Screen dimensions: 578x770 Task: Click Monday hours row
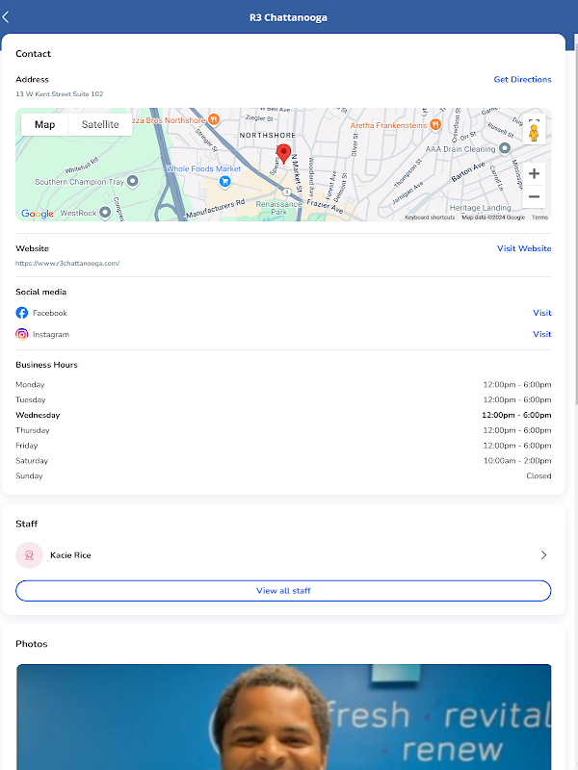[x=283, y=384]
